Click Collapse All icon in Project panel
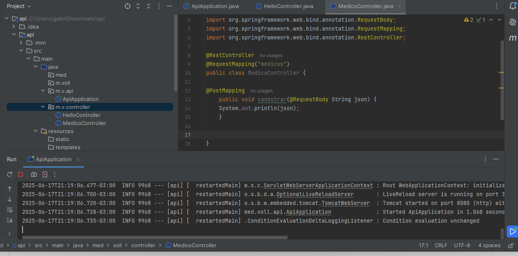The width and height of the screenshot is (518, 256). (x=149, y=6)
